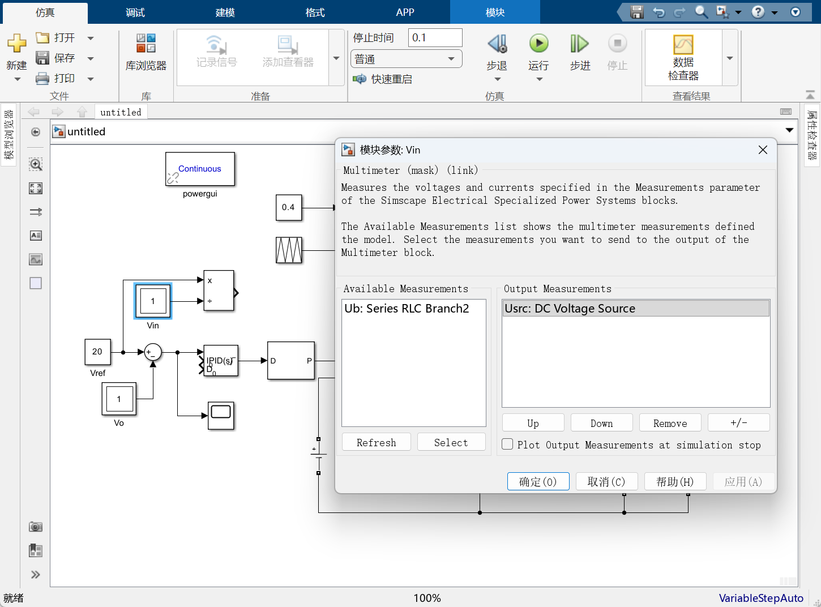Image resolution: width=821 pixels, height=607 pixels.
Task: Click the New model (新建) icon
Action: [x=16, y=44]
